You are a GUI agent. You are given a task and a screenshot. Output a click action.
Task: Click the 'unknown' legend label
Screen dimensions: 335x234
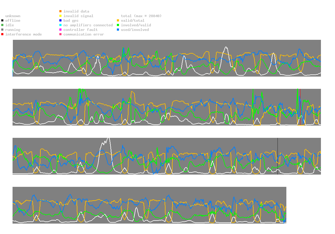(13, 16)
